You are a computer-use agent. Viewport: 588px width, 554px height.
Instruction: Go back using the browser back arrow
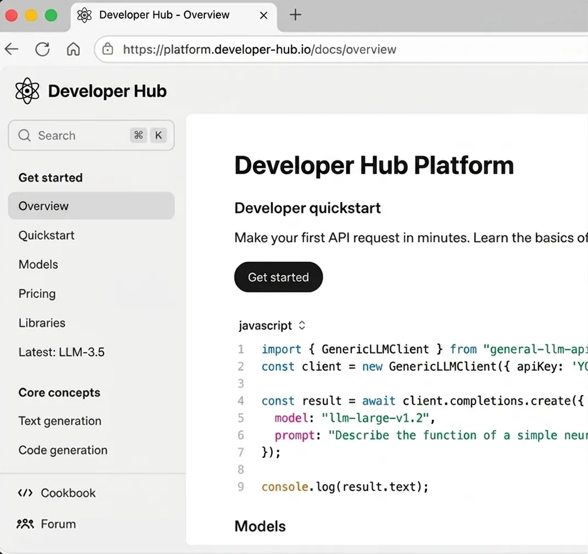12,49
